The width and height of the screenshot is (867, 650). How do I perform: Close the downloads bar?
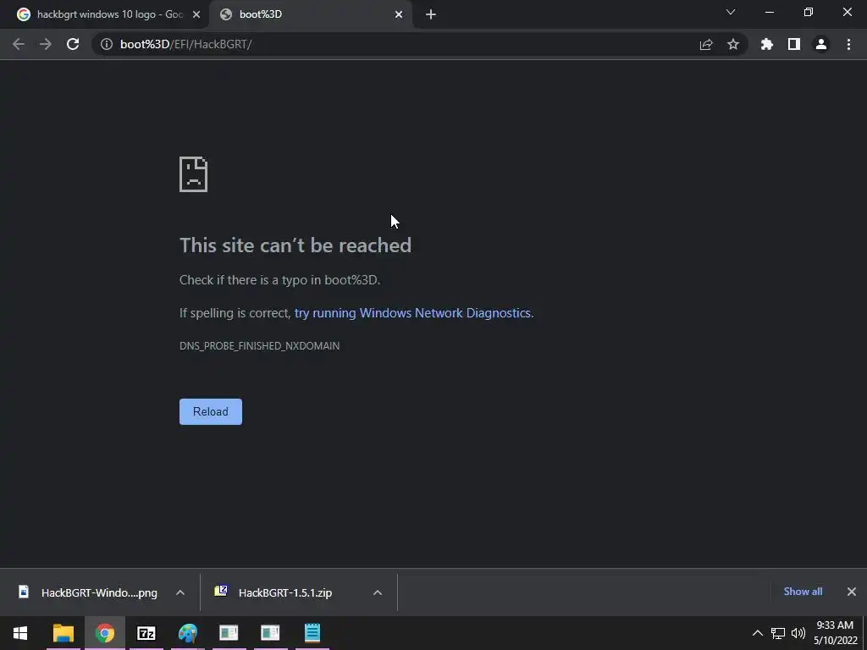852,592
